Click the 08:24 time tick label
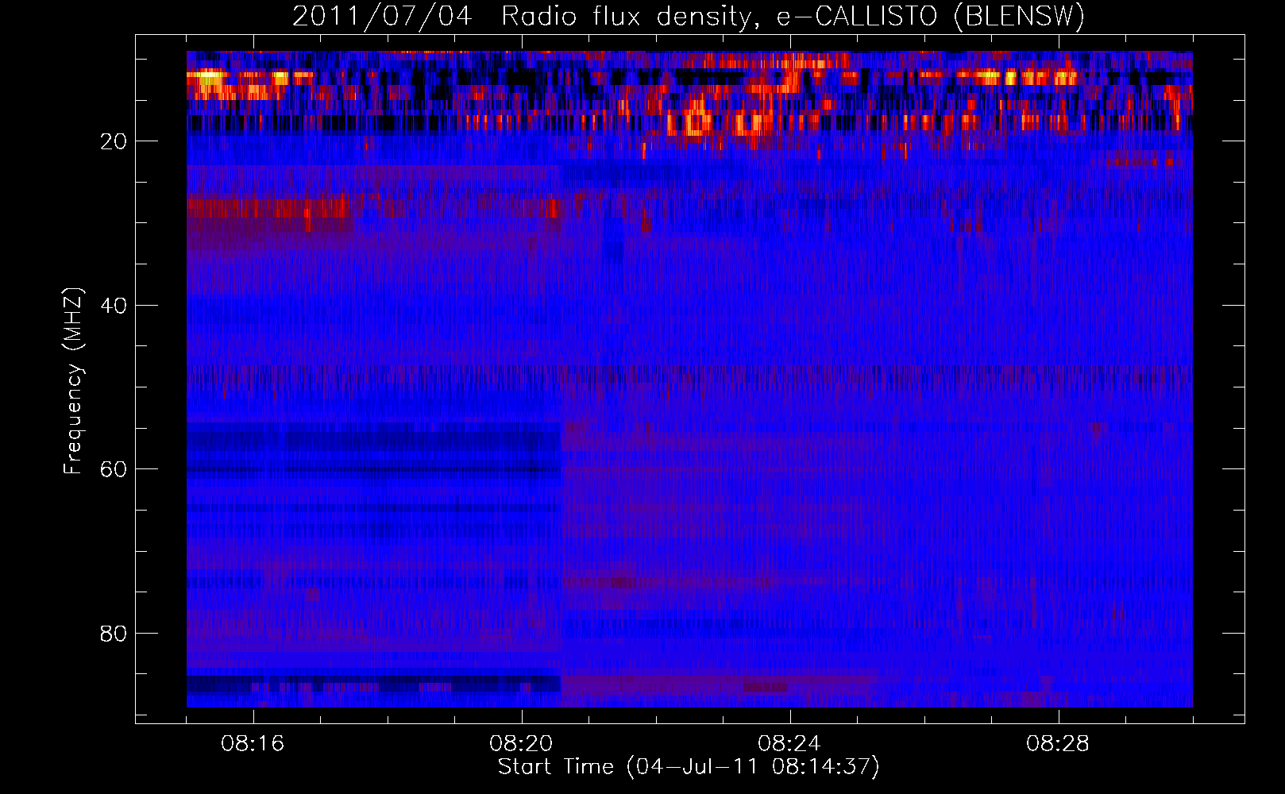 [x=789, y=743]
